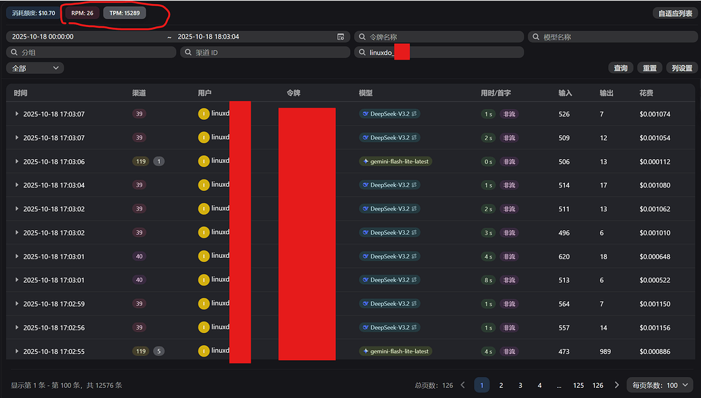This screenshot has height=398, width=701.
Task: Click the TPM: 15289 badge
Action: (x=125, y=13)
